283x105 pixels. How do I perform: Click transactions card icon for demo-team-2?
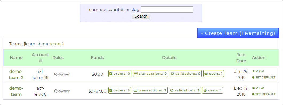click(136, 74)
